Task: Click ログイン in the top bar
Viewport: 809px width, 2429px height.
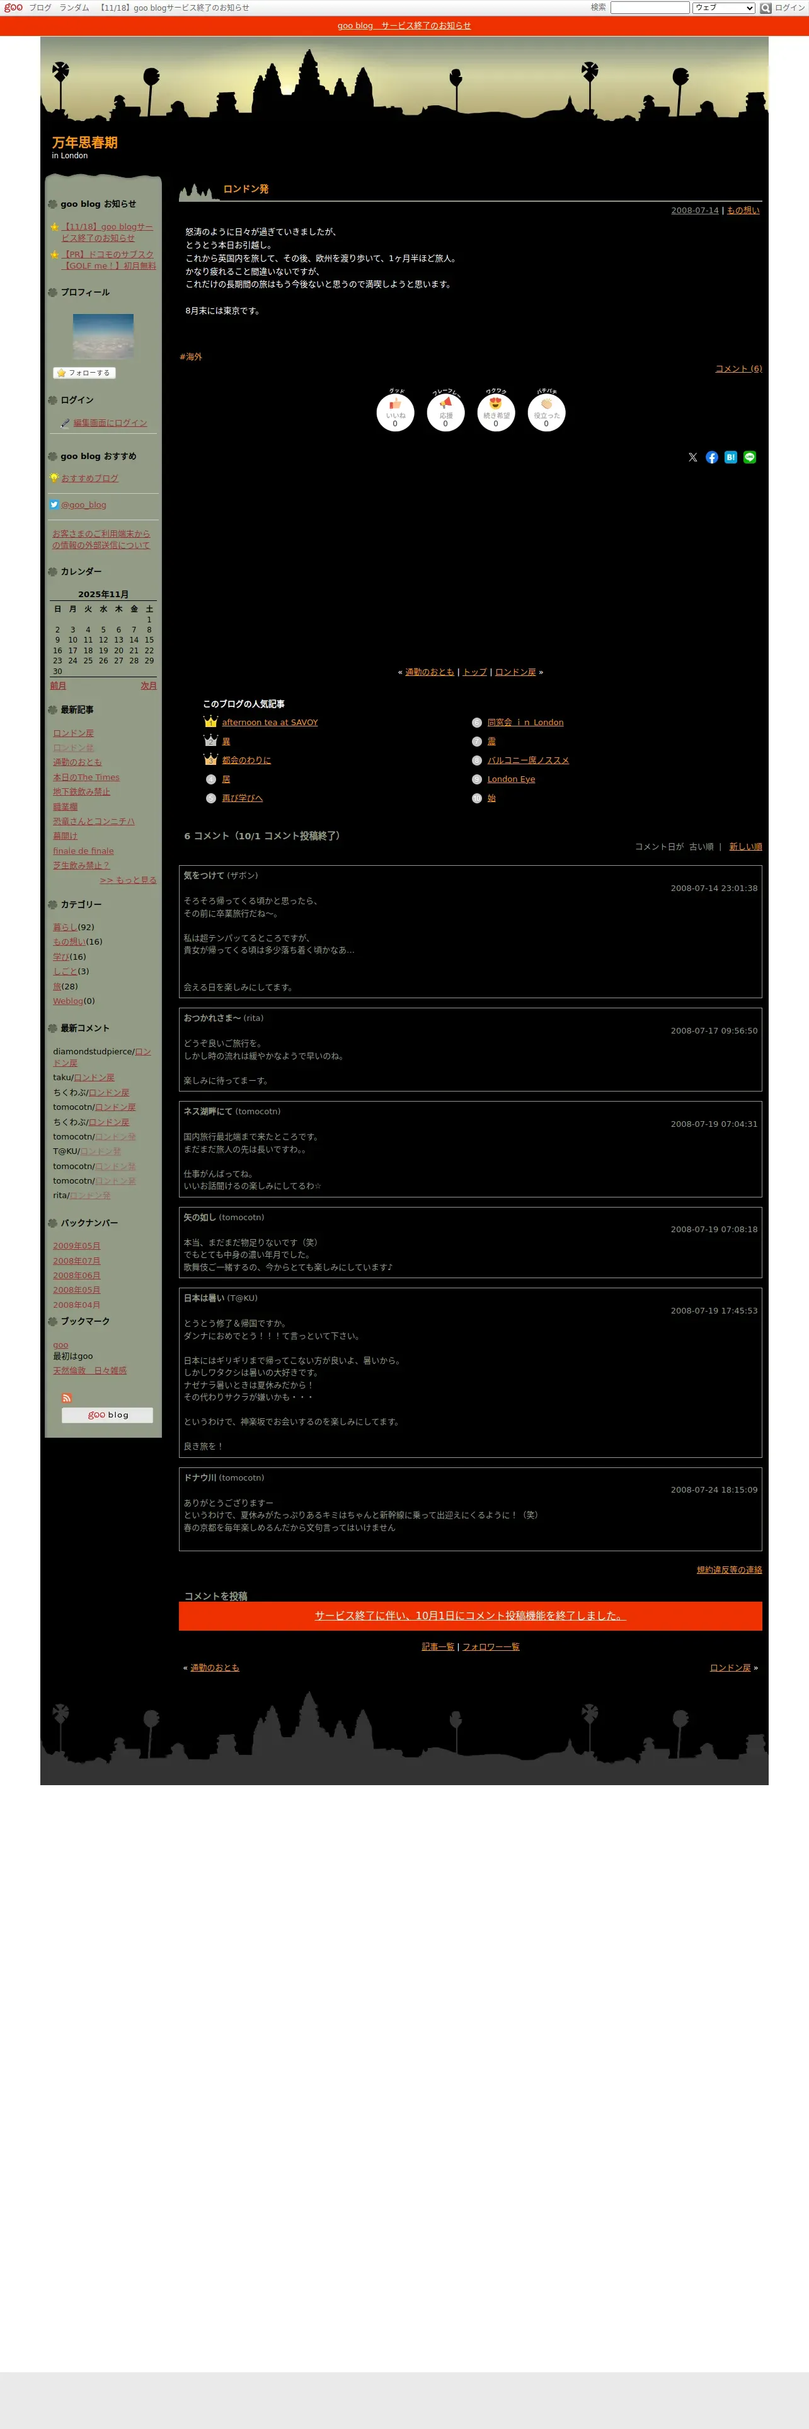Action: pyautogui.click(x=789, y=8)
